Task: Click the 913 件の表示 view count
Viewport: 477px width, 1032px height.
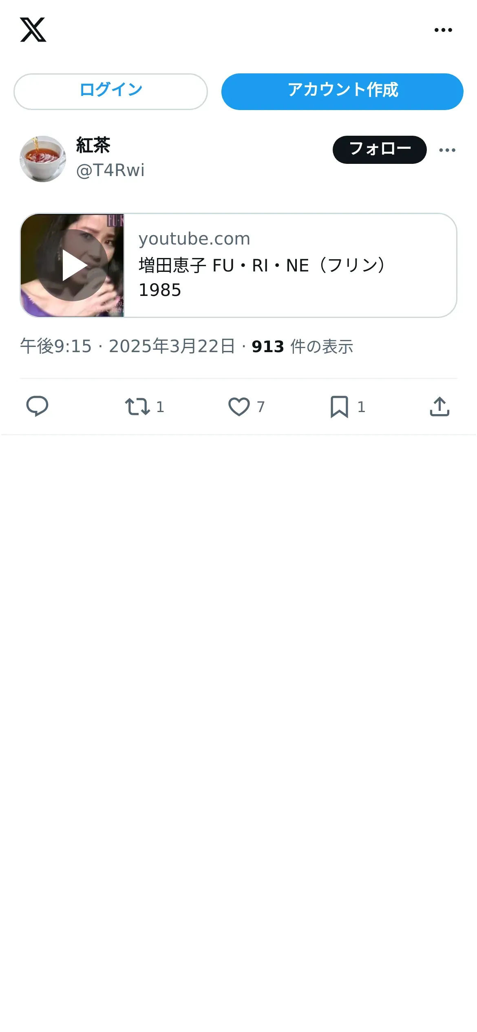Action: point(302,346)
